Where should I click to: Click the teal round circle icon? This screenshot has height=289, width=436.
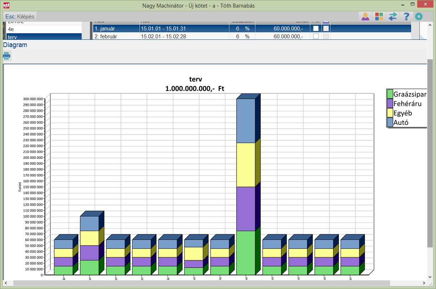pyautogui.click(x=419, y=17)
